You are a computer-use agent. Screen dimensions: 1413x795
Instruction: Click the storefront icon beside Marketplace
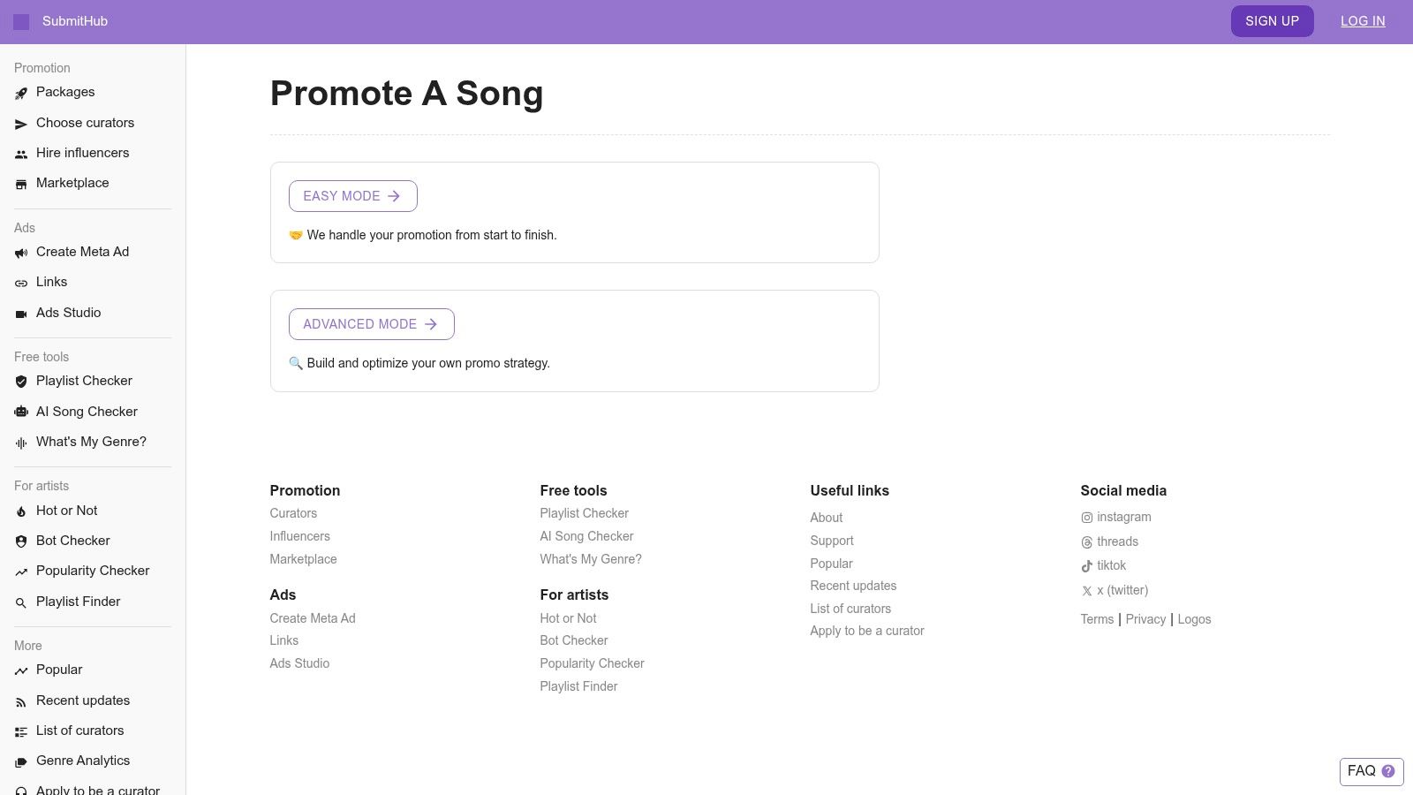click(x=21, y=184)
